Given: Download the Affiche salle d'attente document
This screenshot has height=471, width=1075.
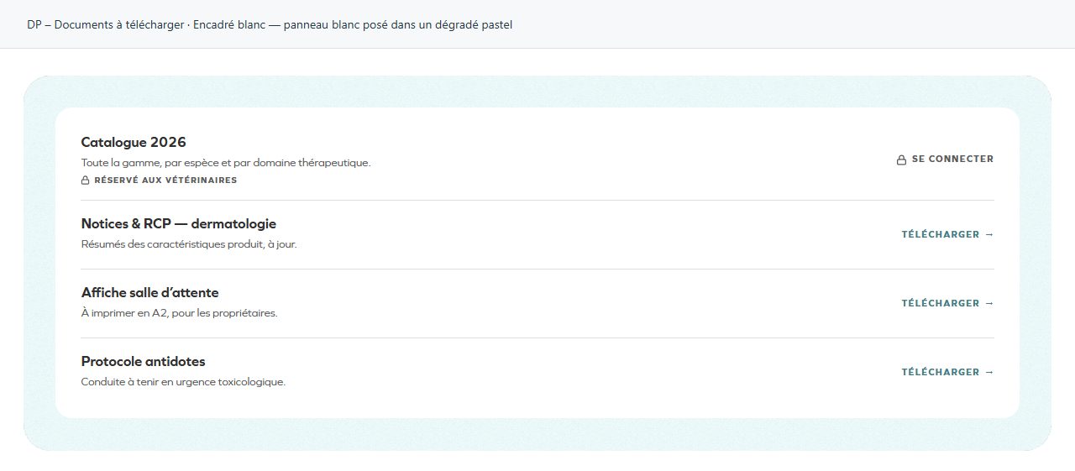Looking at the screenshot, I should tap(947, 304).
